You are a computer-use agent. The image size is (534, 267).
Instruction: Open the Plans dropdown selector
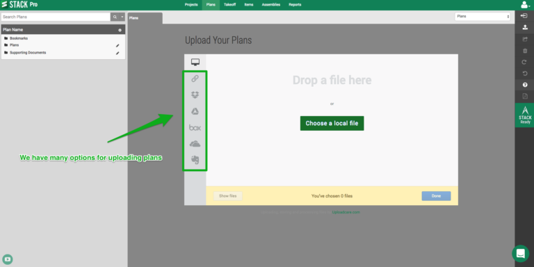click(x=483, y=17)
